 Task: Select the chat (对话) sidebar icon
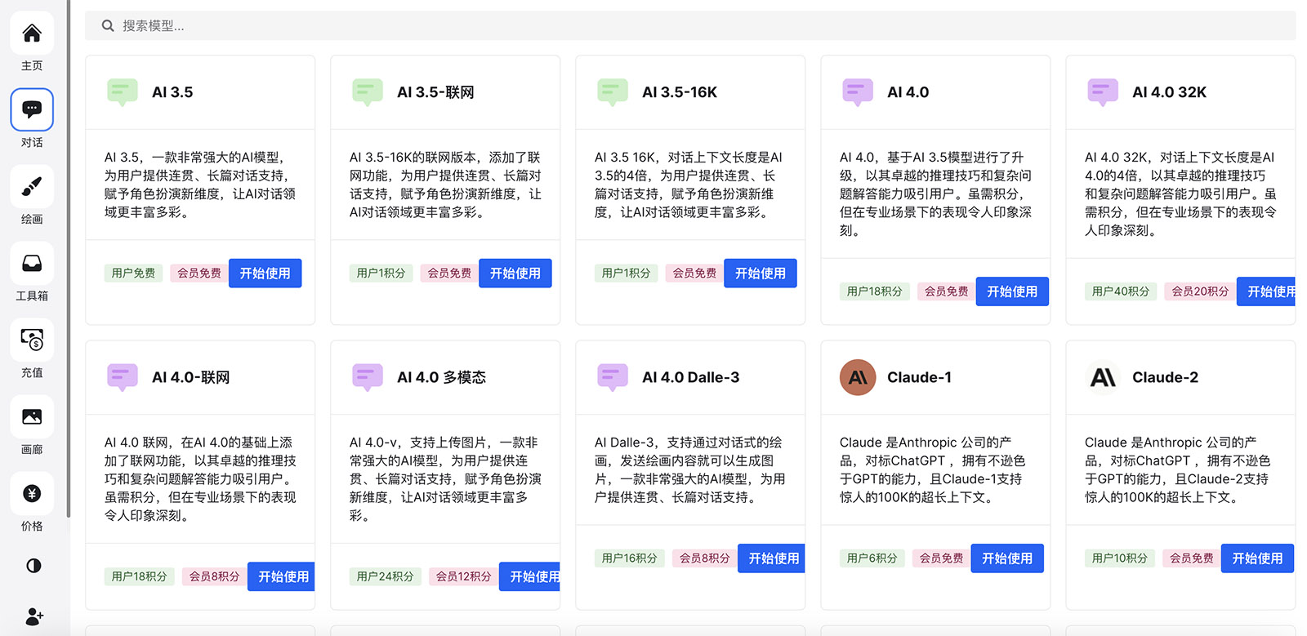click(x=32, y=109)
